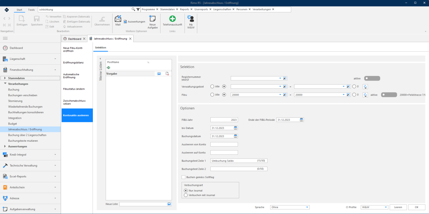This screenshot has width=429, height=214.
Task: Click the Buchungstext Zeile 2 field
Action: [x=239, y=169]
